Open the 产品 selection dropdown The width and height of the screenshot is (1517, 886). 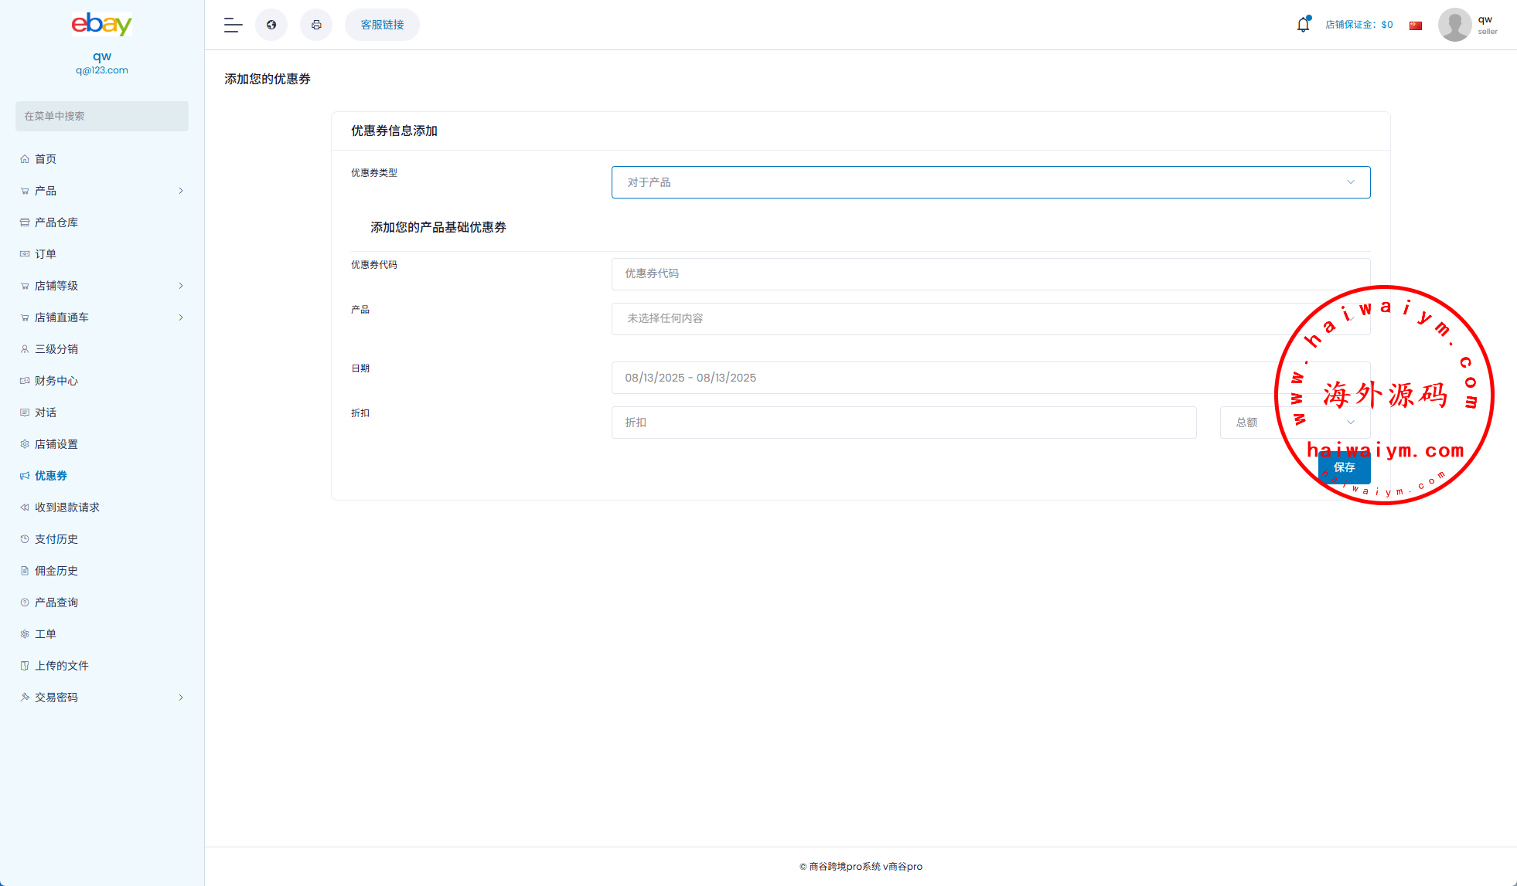(x=990, y=318)
